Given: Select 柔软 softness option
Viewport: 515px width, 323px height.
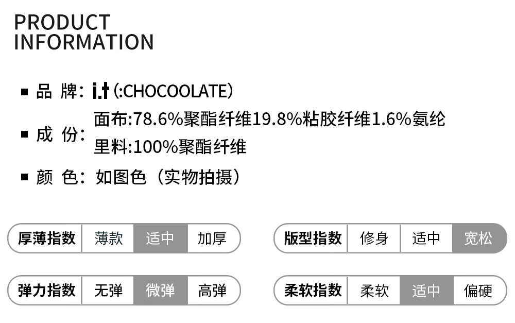Looking at the screenshot, I should tap(374, 291).
